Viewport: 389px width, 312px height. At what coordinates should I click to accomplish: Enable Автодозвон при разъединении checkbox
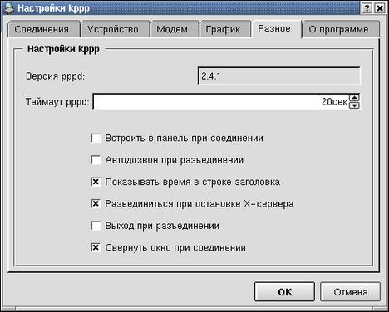[x=96, y=160]
